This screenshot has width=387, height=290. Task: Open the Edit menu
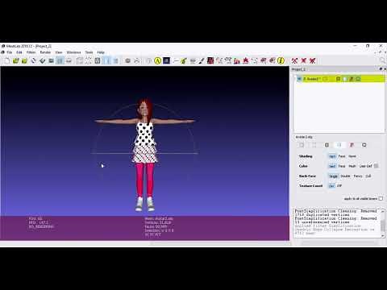19,52
